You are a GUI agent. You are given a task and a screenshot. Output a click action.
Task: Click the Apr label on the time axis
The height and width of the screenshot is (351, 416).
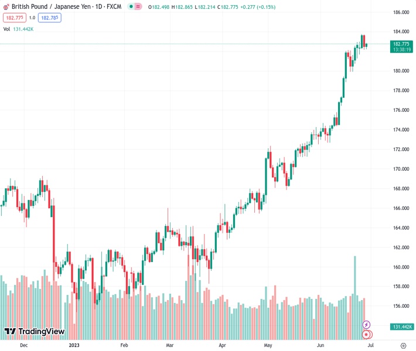click(222, 346)
